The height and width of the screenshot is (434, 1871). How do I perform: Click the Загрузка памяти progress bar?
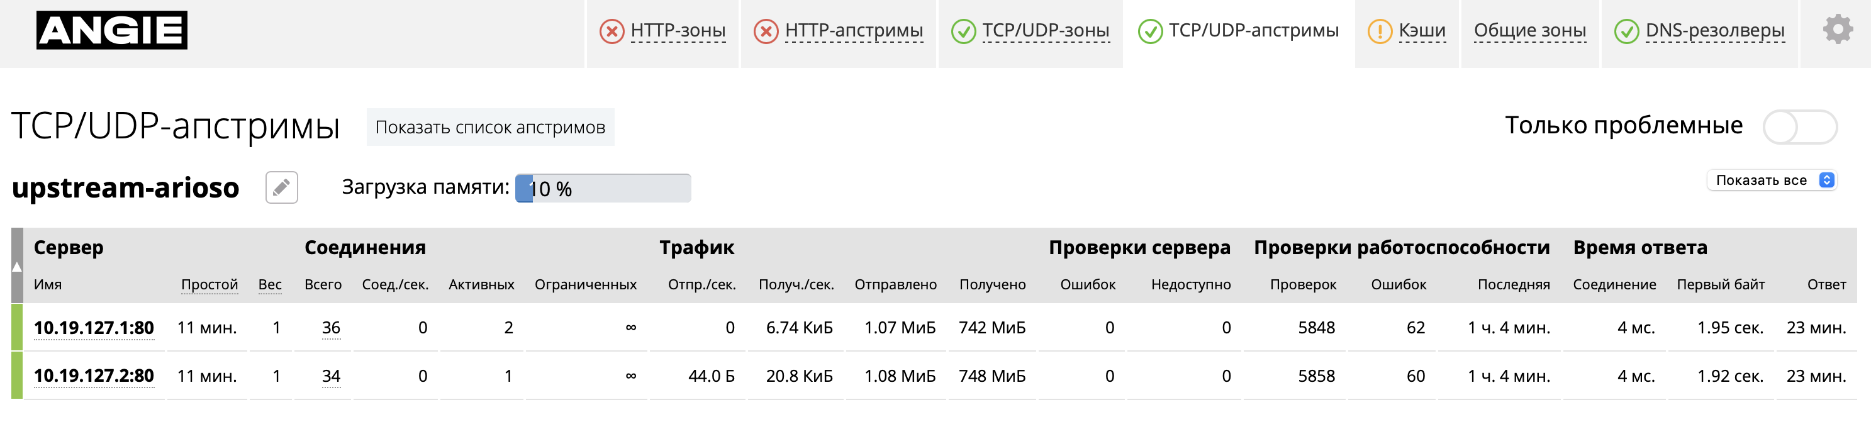coord(603,188)
